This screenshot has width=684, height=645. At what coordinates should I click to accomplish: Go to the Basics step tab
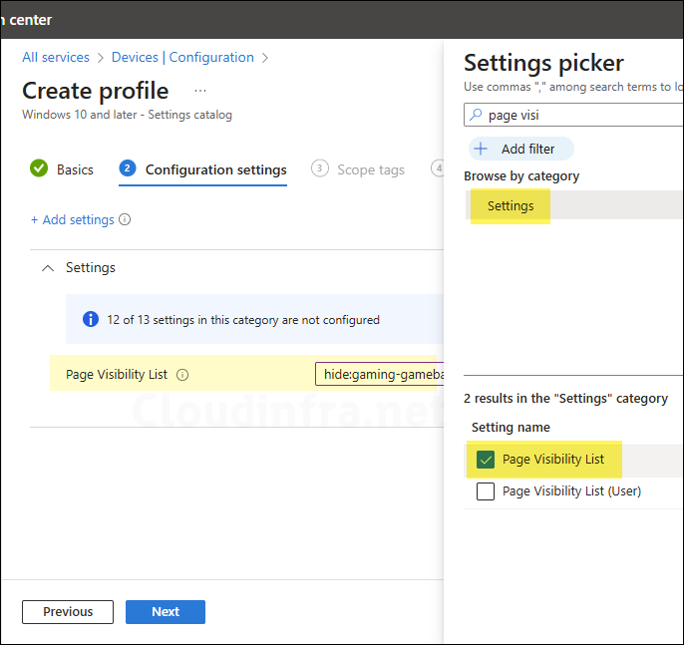click(75, 169)
